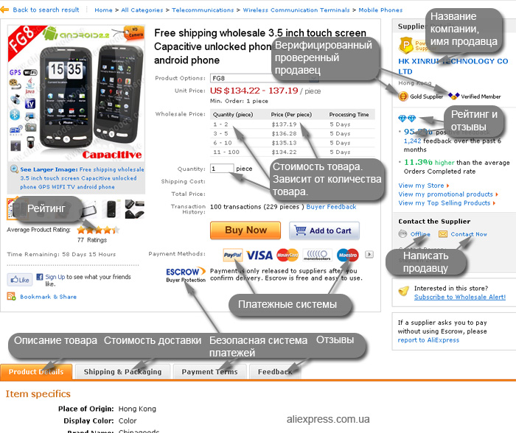This screenshot has height=433, width=516.
Task: Click the VISA payment logo
Action: tap(259, 255)
